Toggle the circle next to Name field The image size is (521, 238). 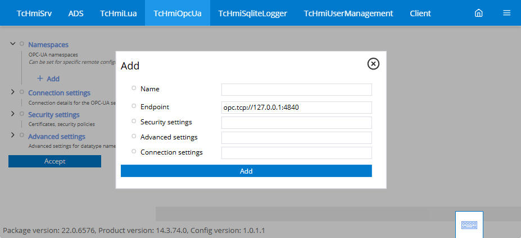click(134, 88)
